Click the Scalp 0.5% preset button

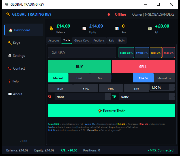click(x=126, y=53)
